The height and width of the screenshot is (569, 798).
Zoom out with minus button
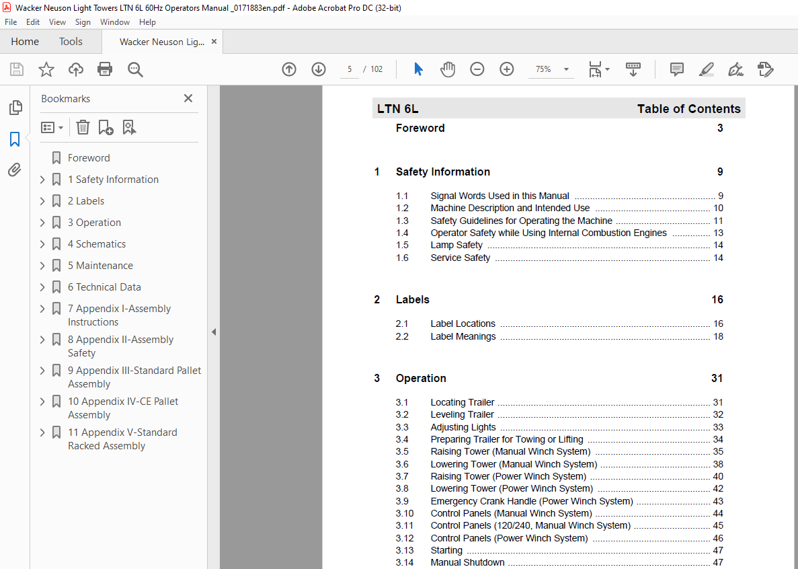click(477, 69)
